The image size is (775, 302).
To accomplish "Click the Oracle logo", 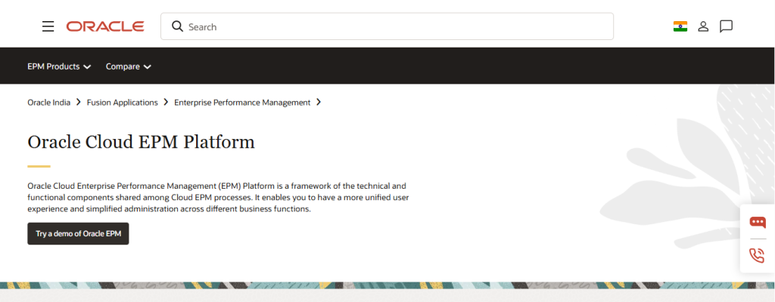I will (x=105, y=26).
